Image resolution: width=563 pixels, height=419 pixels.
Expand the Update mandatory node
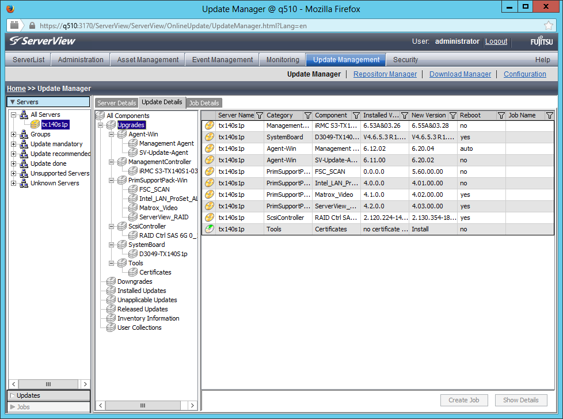click(14, 144)
